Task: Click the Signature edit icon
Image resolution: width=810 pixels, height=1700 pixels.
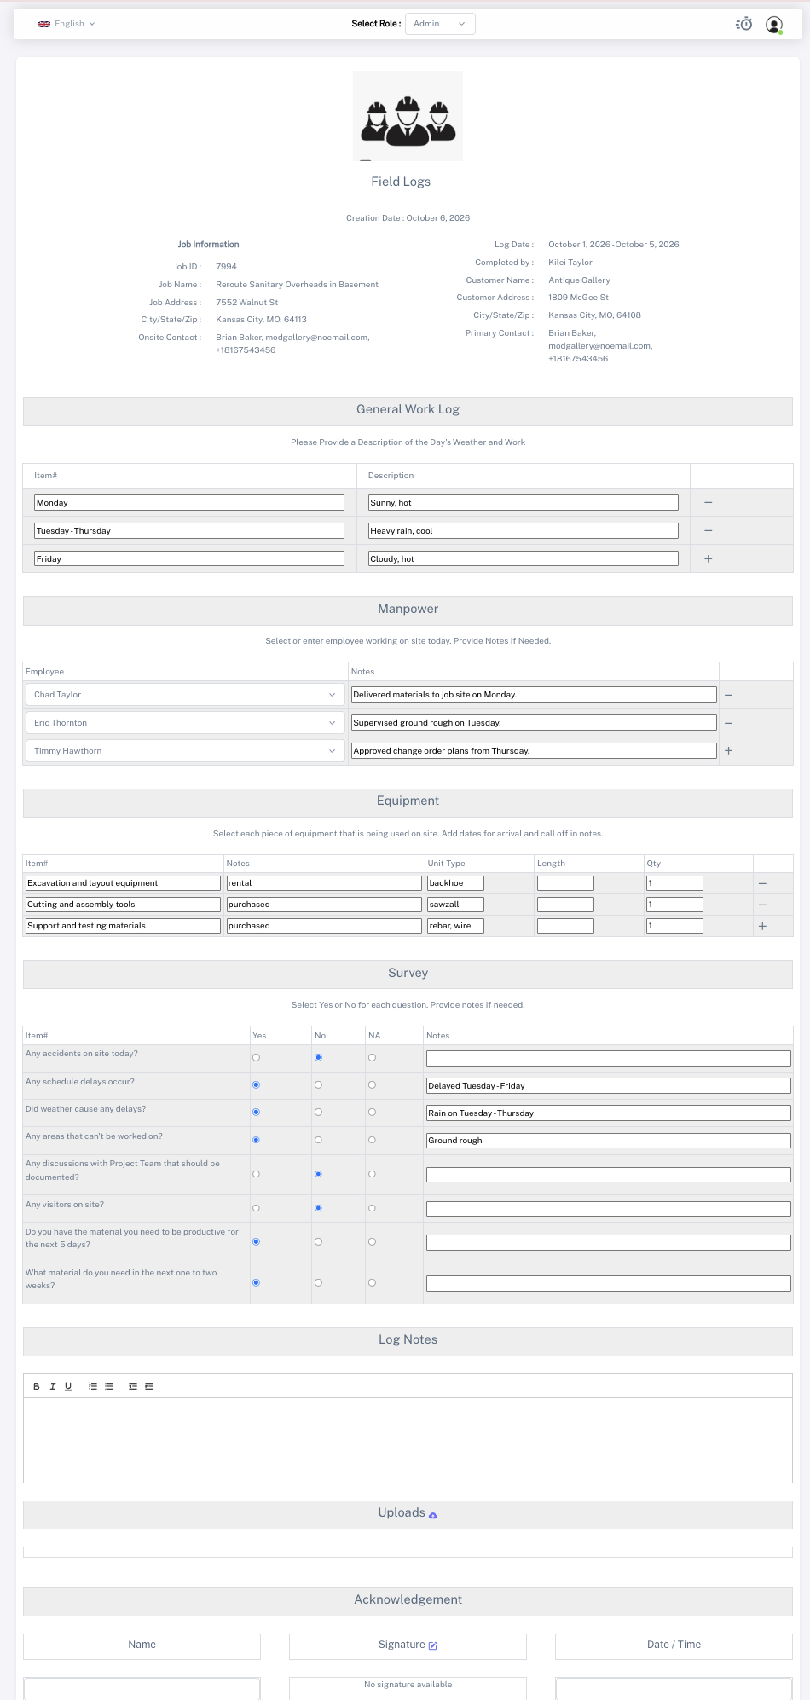Action: tap(433, 1645)
